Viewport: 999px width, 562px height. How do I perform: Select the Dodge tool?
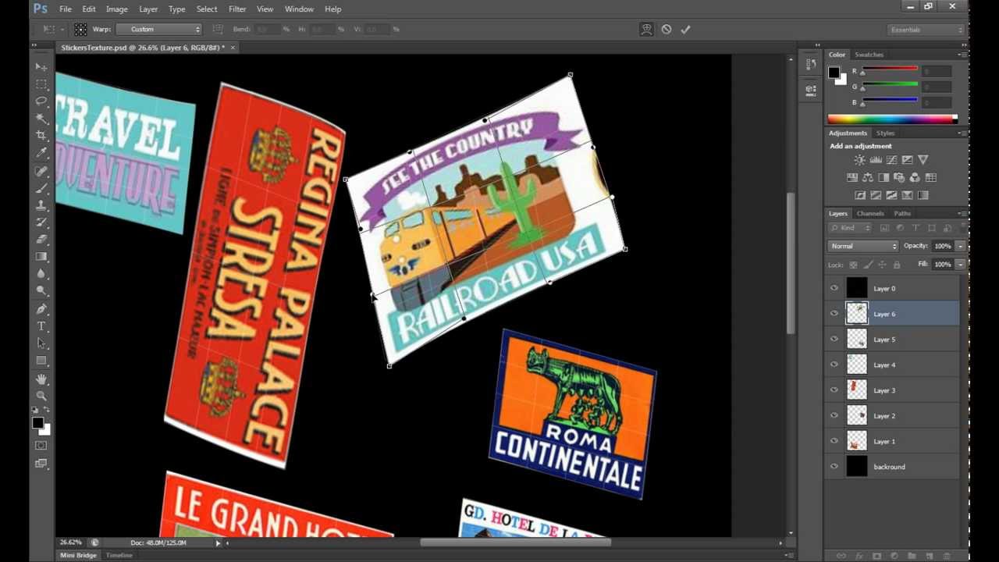41,290
